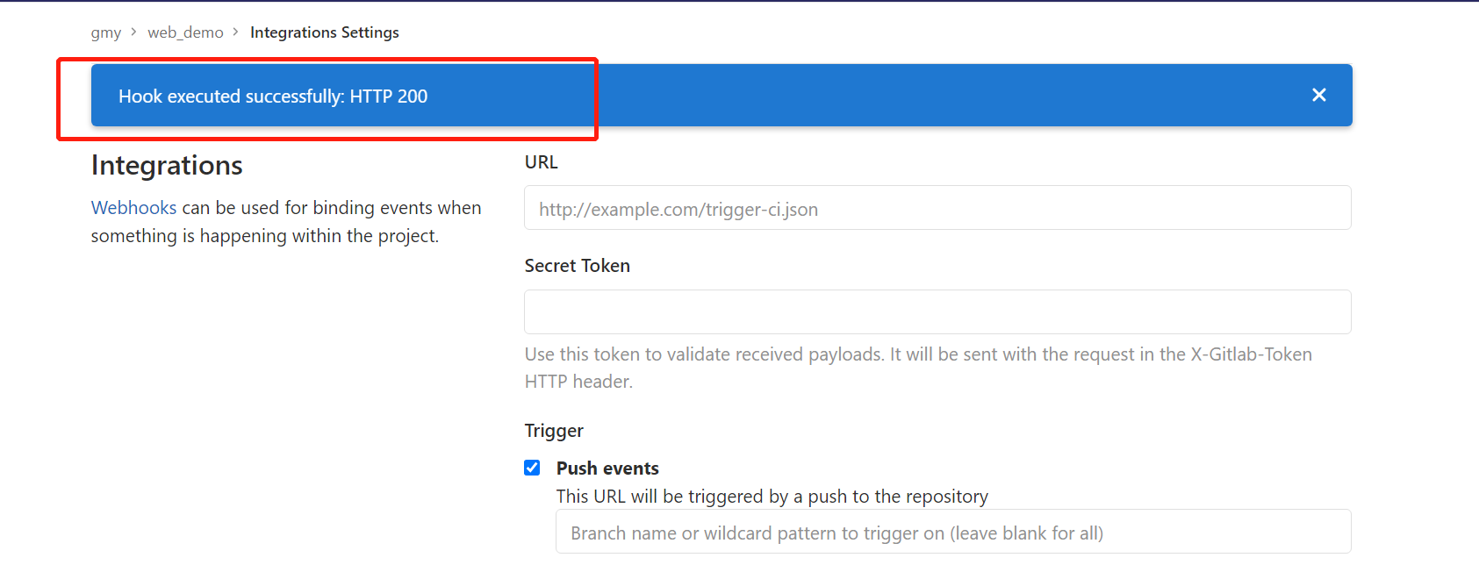The height and width of the screenshot is (565, 1479).
Task: Click the push trigger description text
Action: (772, 497)
